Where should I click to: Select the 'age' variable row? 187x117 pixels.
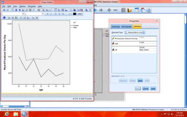click(134, 44)
